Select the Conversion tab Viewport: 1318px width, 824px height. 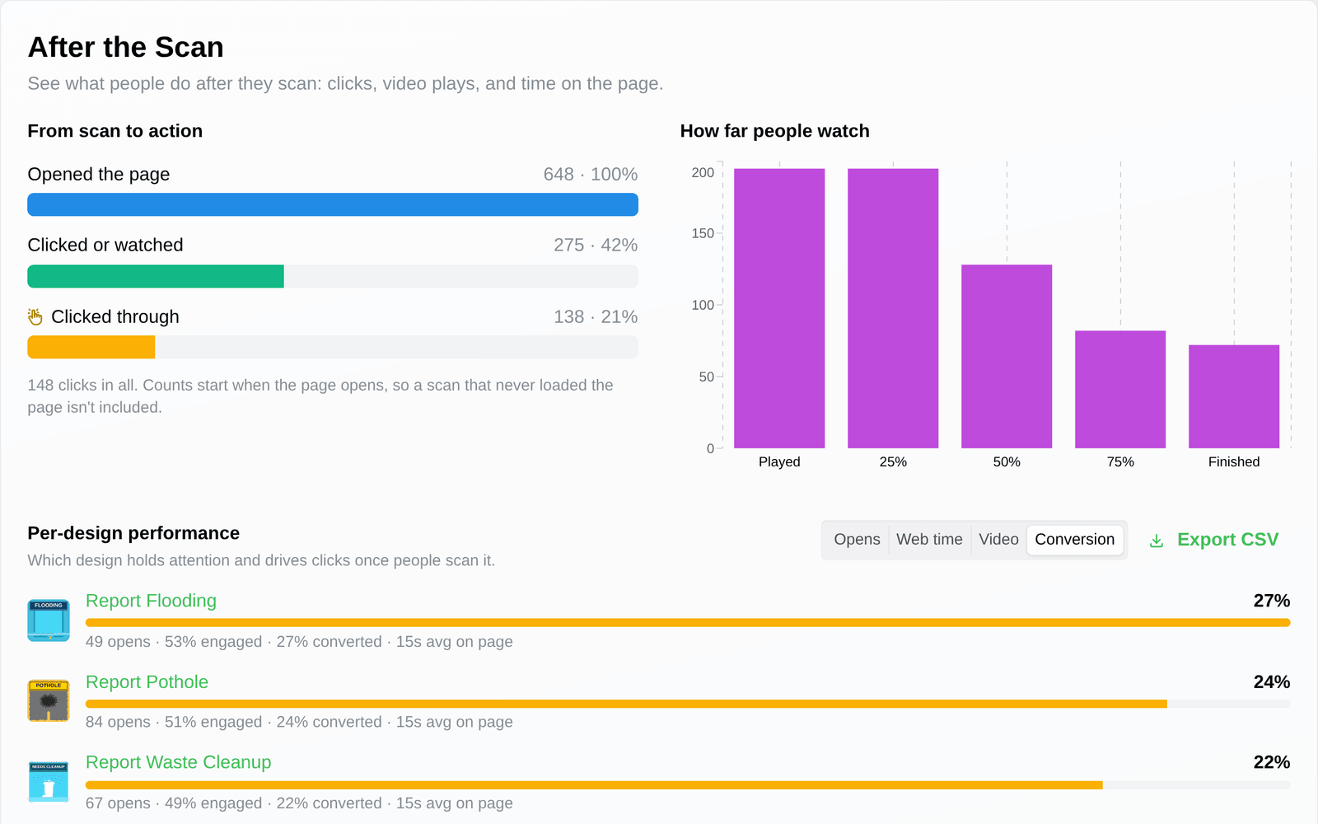(1074, 540)
